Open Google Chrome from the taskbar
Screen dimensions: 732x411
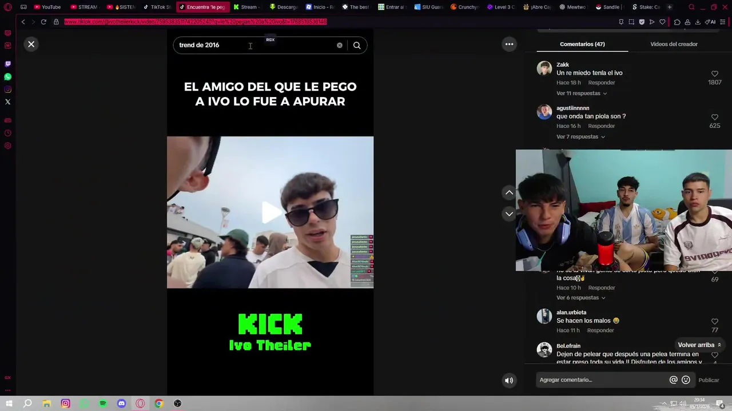pos(159,404)
